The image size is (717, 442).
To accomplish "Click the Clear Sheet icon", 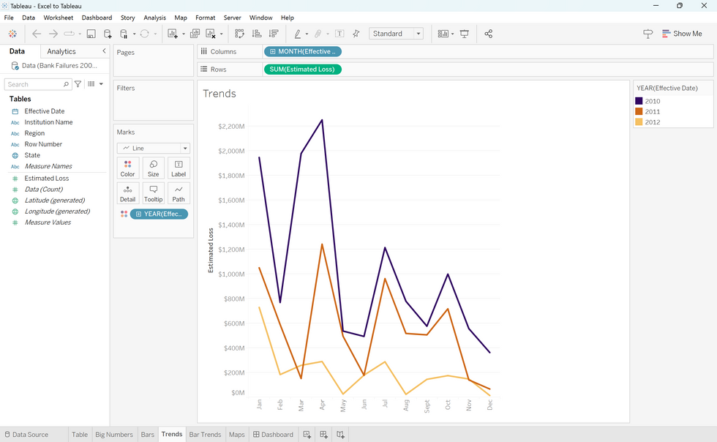I will click(211, 34).
